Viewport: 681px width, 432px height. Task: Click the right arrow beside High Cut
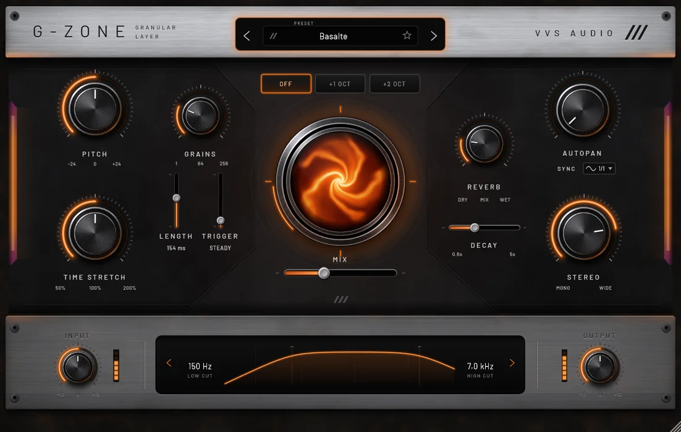click(512, 363)
